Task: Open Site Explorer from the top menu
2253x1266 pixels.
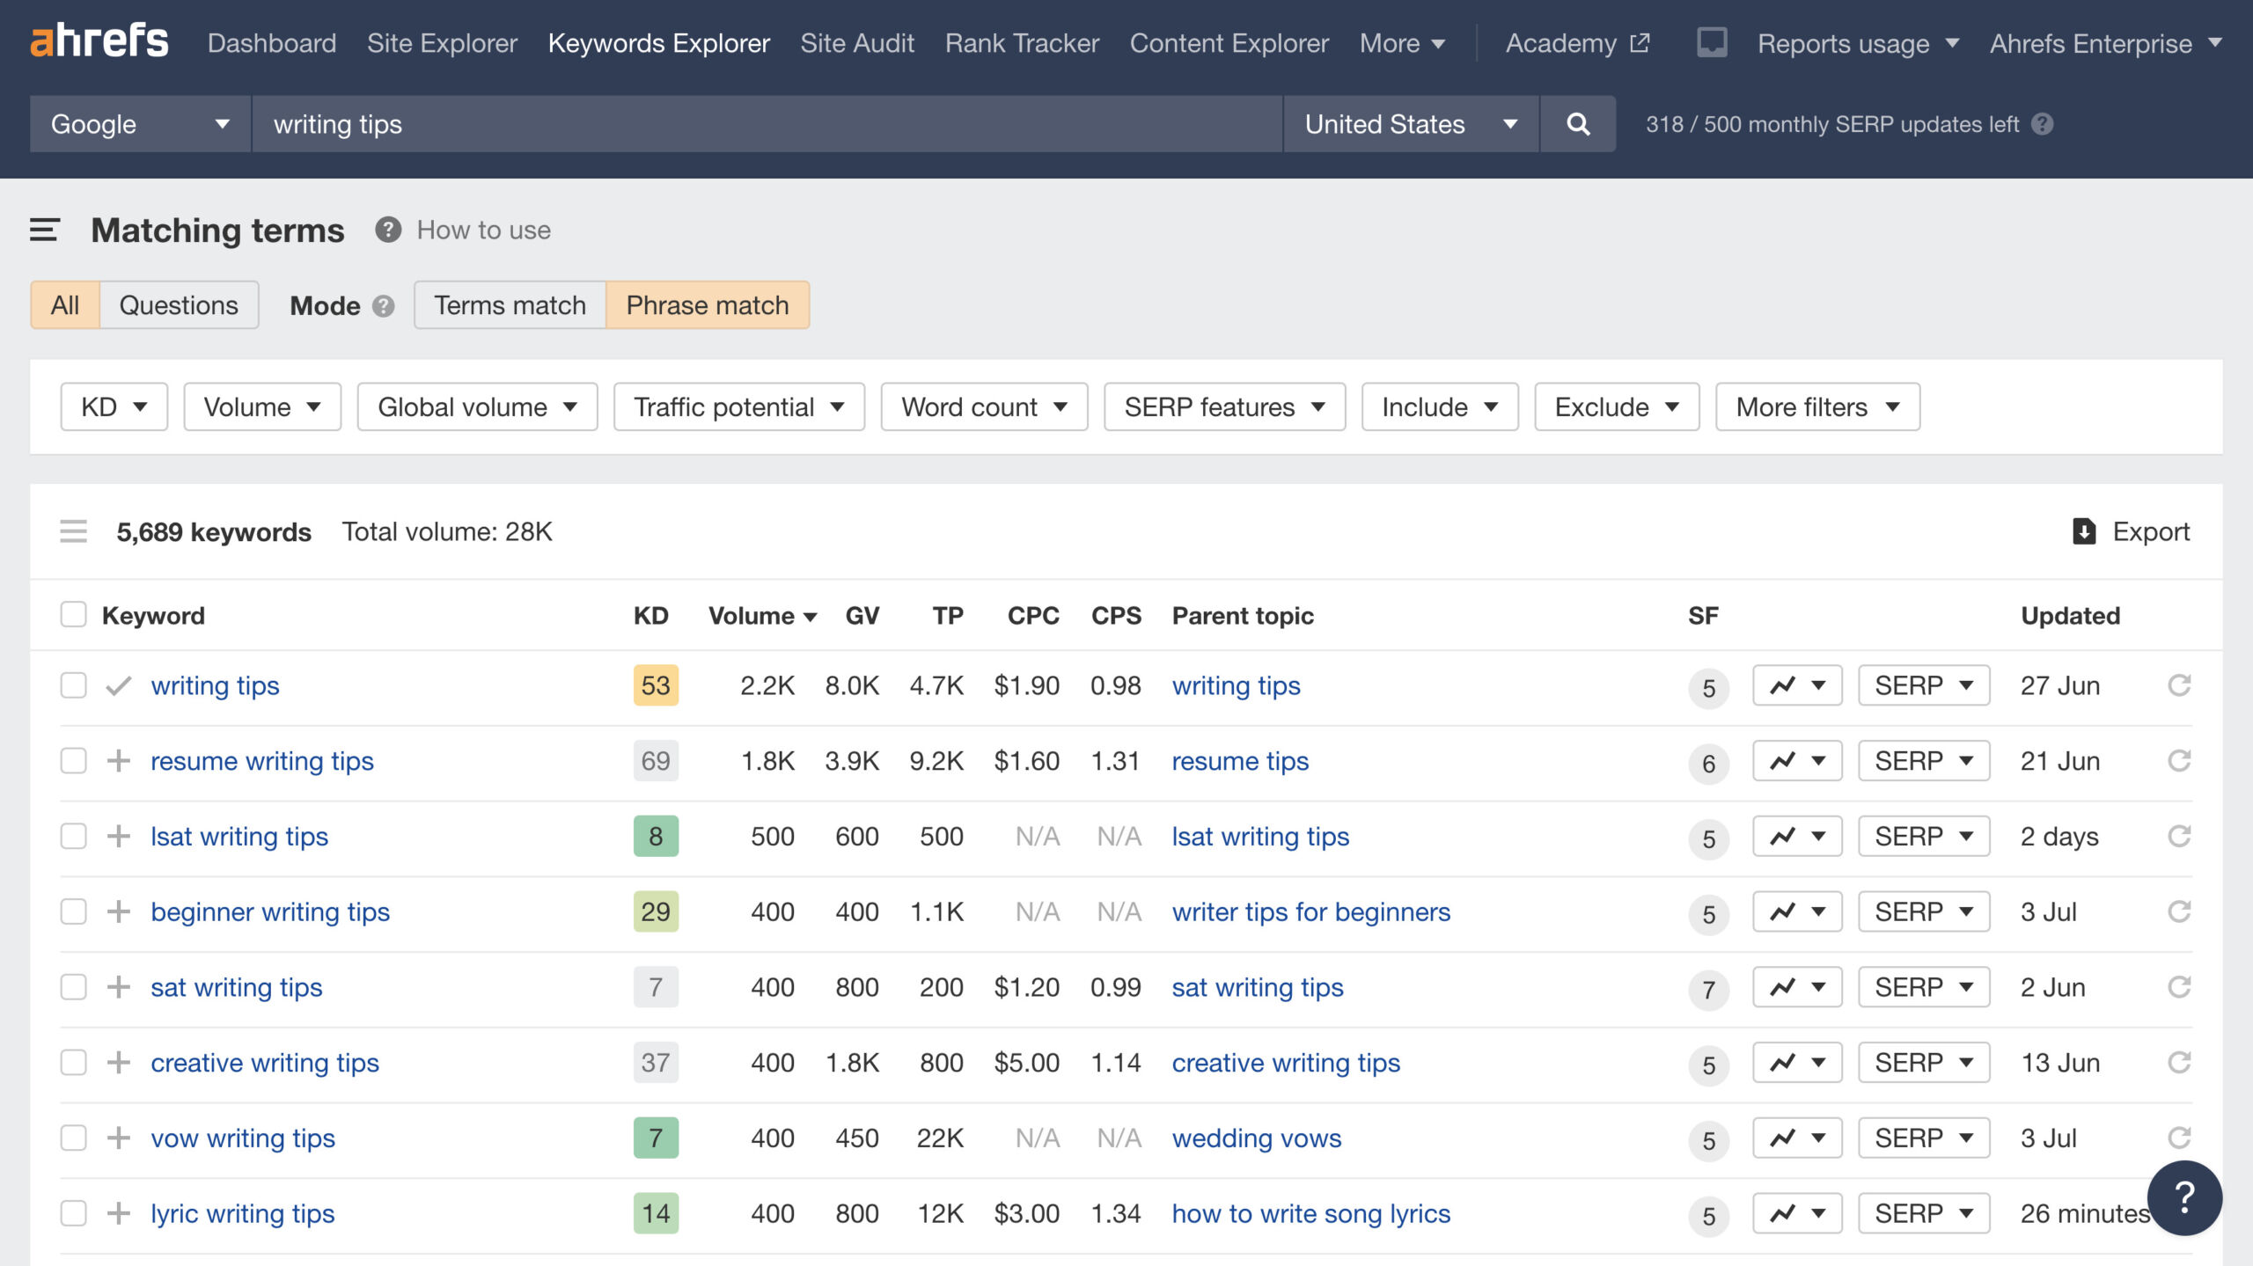Action: pyautogui.click(x=442, y=42)
